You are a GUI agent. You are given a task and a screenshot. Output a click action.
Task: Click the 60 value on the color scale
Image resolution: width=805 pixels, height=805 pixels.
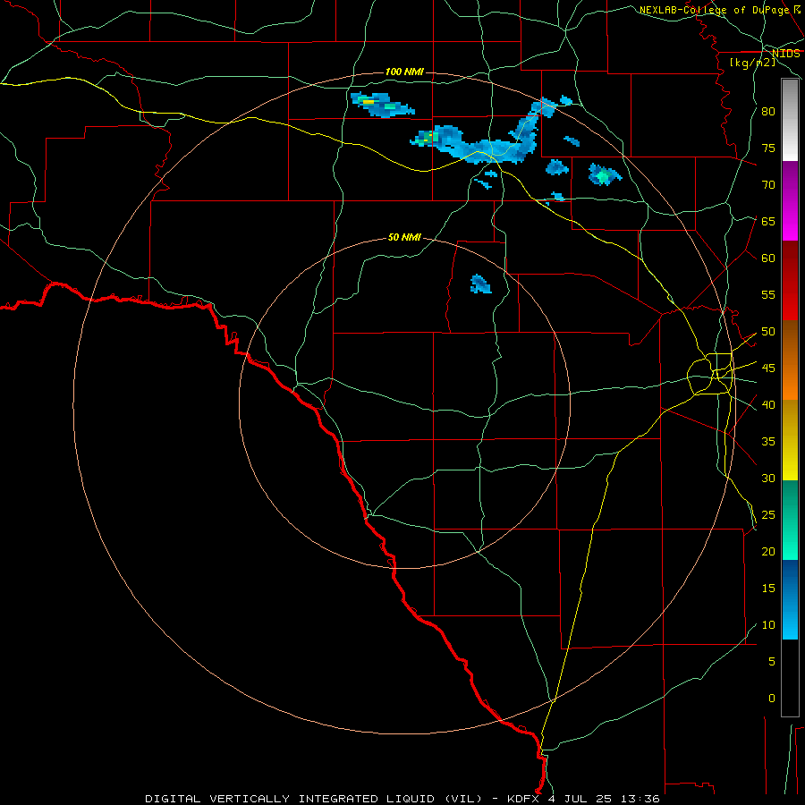click(768, 258)
